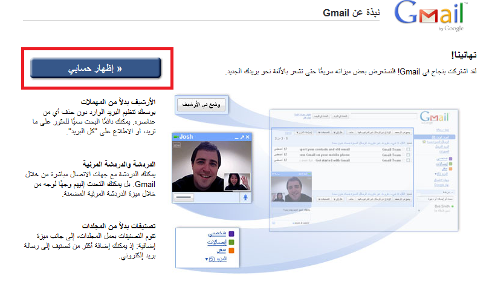Image resolution: width=492 pixels, height=290 pixels.
Task: Tick checkbox for 'contacts and old email' message
Action: [408, 150]
